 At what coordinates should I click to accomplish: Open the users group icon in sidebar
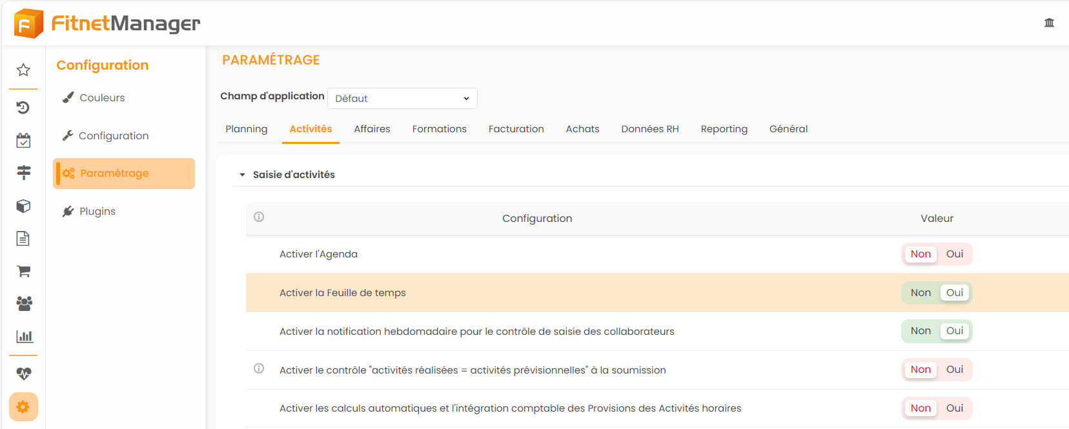tap(24, 303)
